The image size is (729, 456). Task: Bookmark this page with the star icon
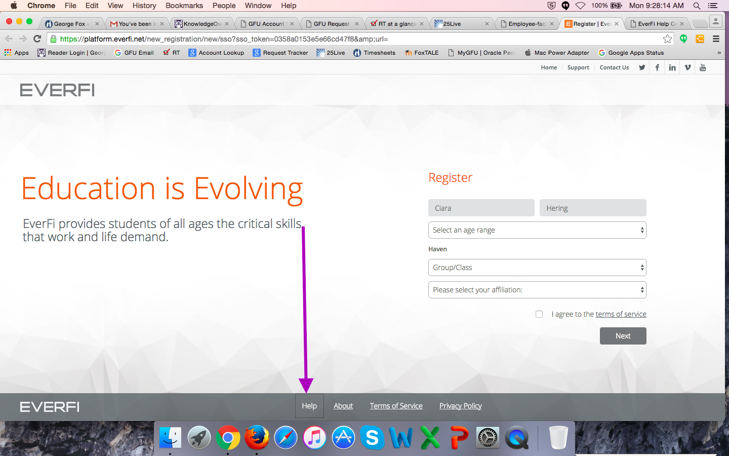pos(668,39)
